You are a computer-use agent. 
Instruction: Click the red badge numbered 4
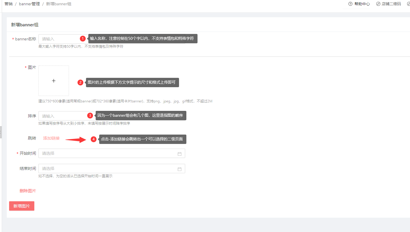[x=94, y=139]
